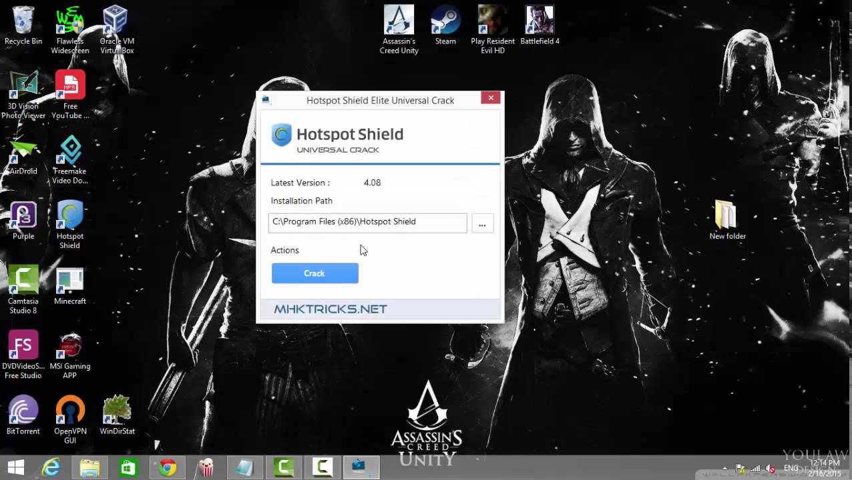Open the Windows Store taskbar icon
Image resolution: width=852 pixels, height=480 pixels.
click(128, 468)
